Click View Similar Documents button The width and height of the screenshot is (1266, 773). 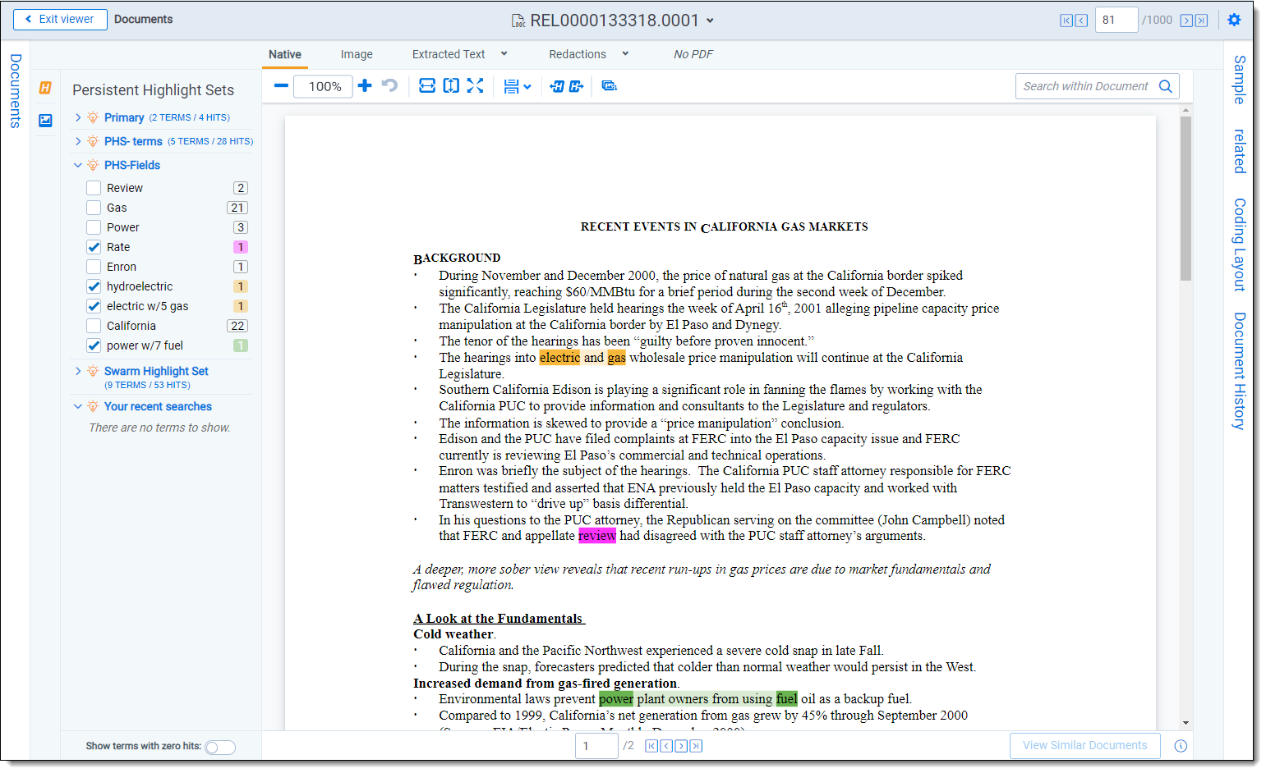[1084, 746]
